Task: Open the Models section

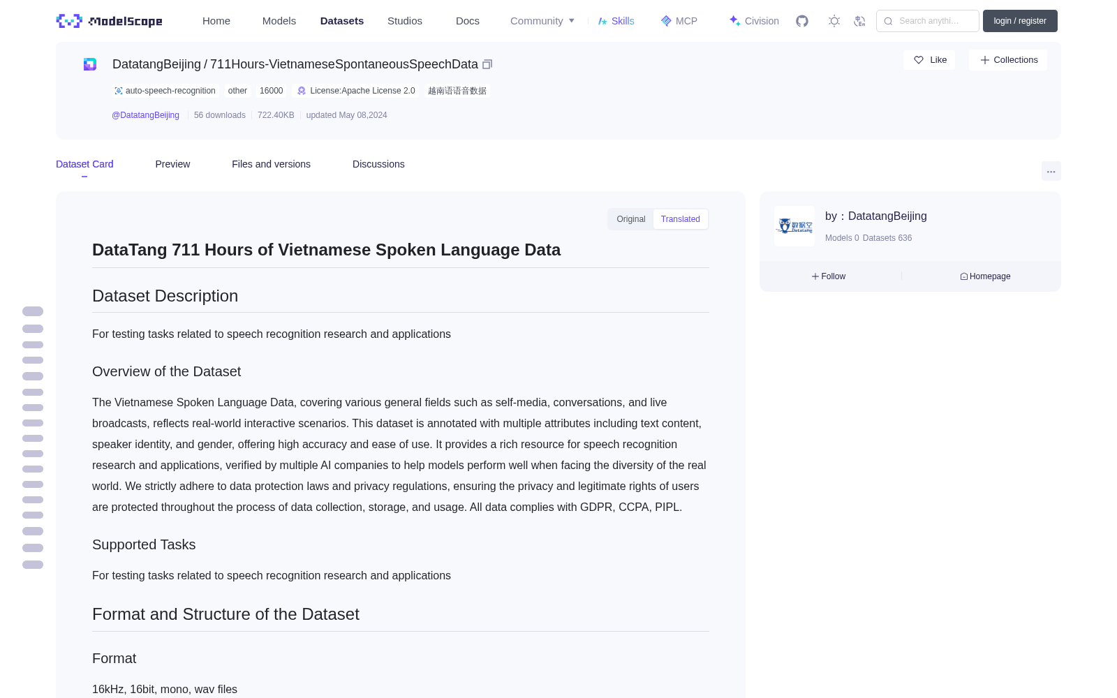Action: coord(279,21)
